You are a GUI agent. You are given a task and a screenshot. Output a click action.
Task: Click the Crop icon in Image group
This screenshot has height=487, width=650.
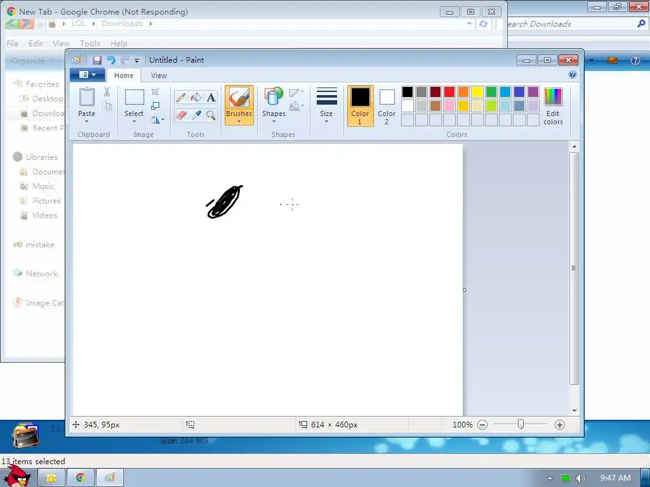pyautogui.click(x=155, y=91)
